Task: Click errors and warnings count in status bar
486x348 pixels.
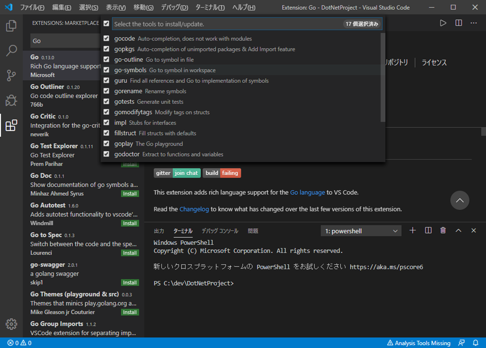Action: (x=19, y=343)
